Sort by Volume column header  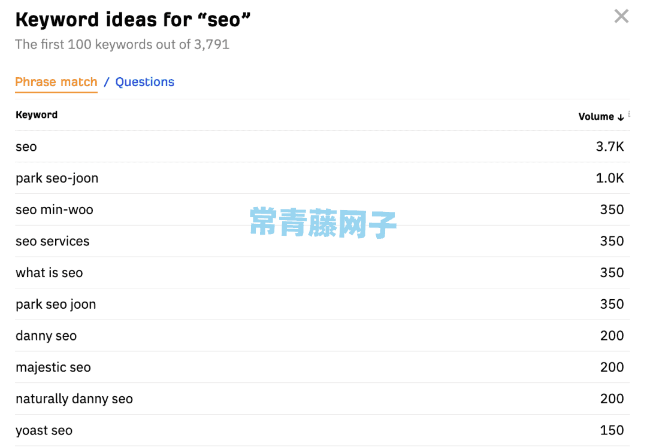coord(596,117)
